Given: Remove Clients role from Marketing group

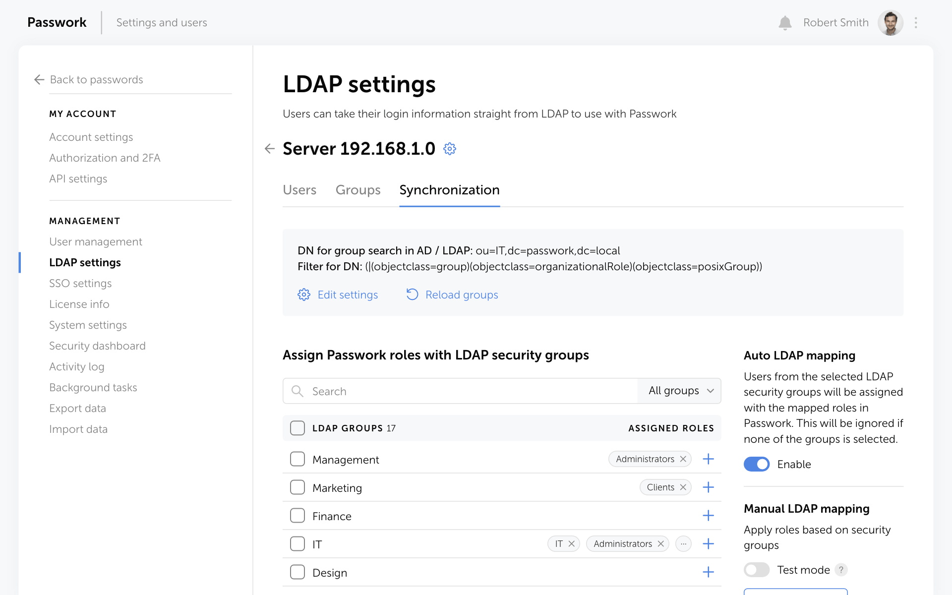Looking at the screenshot, I should [683, 487].
